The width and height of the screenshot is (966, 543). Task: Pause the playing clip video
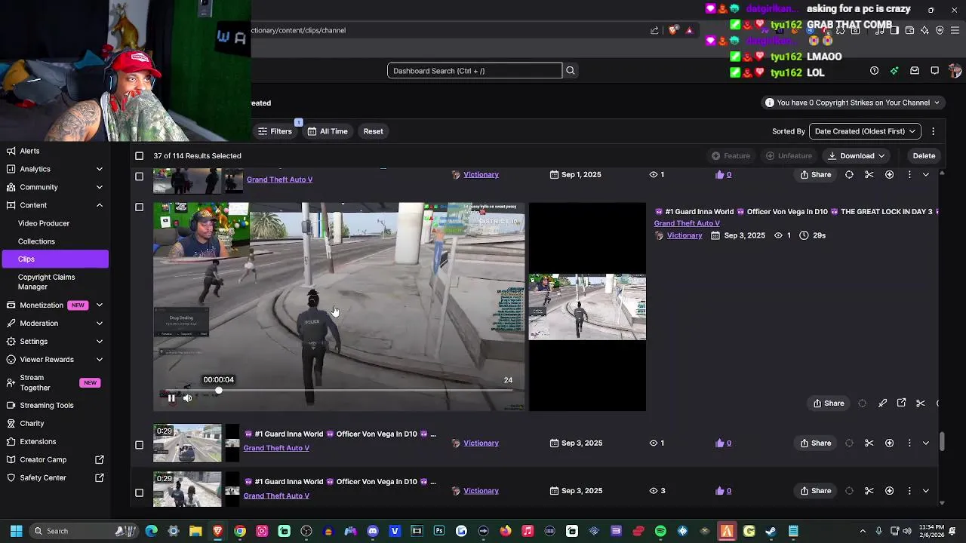coord(171,398)
